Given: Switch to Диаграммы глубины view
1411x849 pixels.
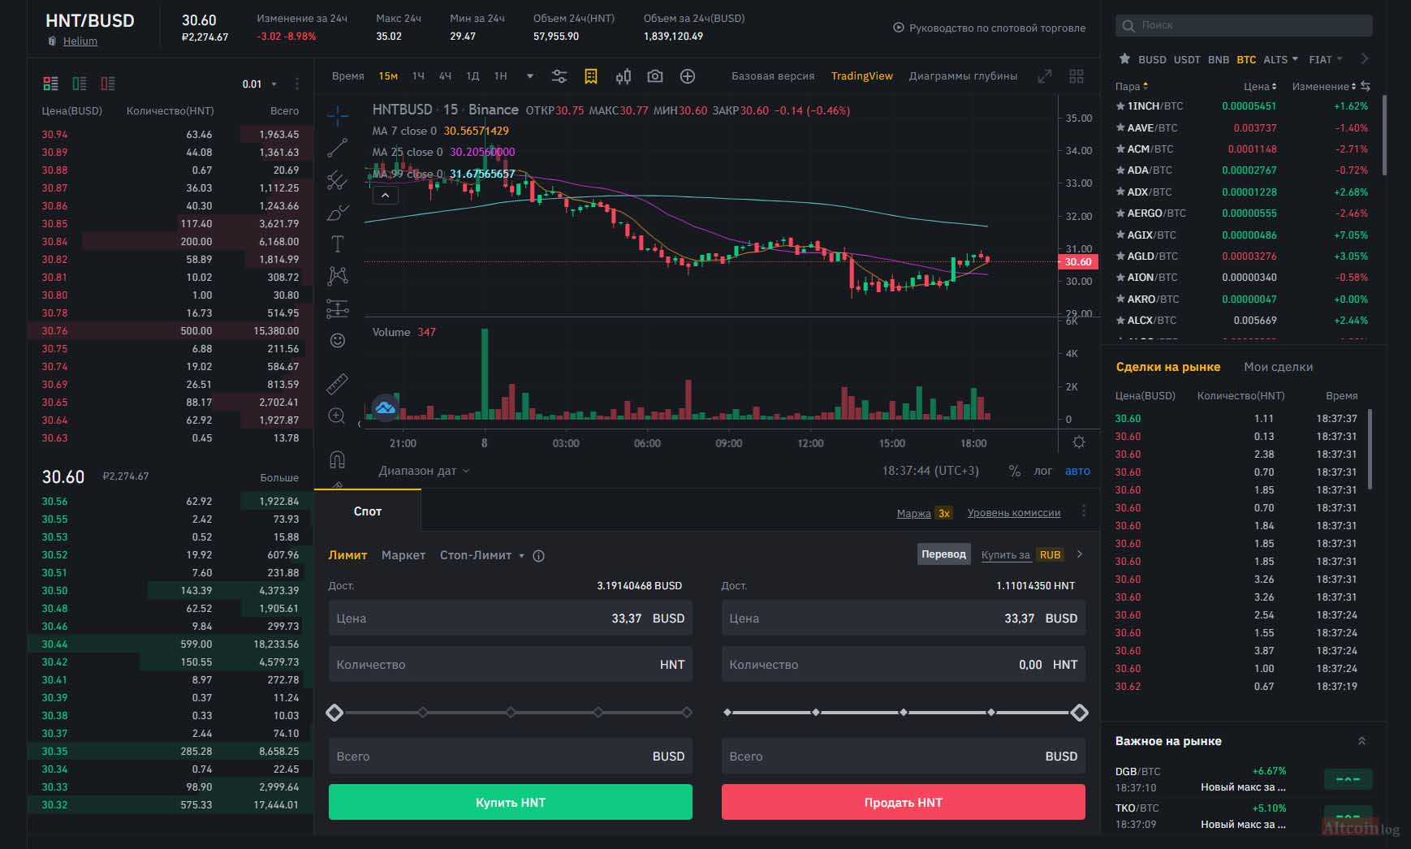Looking at the screenshot, I should [x=963, y=75].
